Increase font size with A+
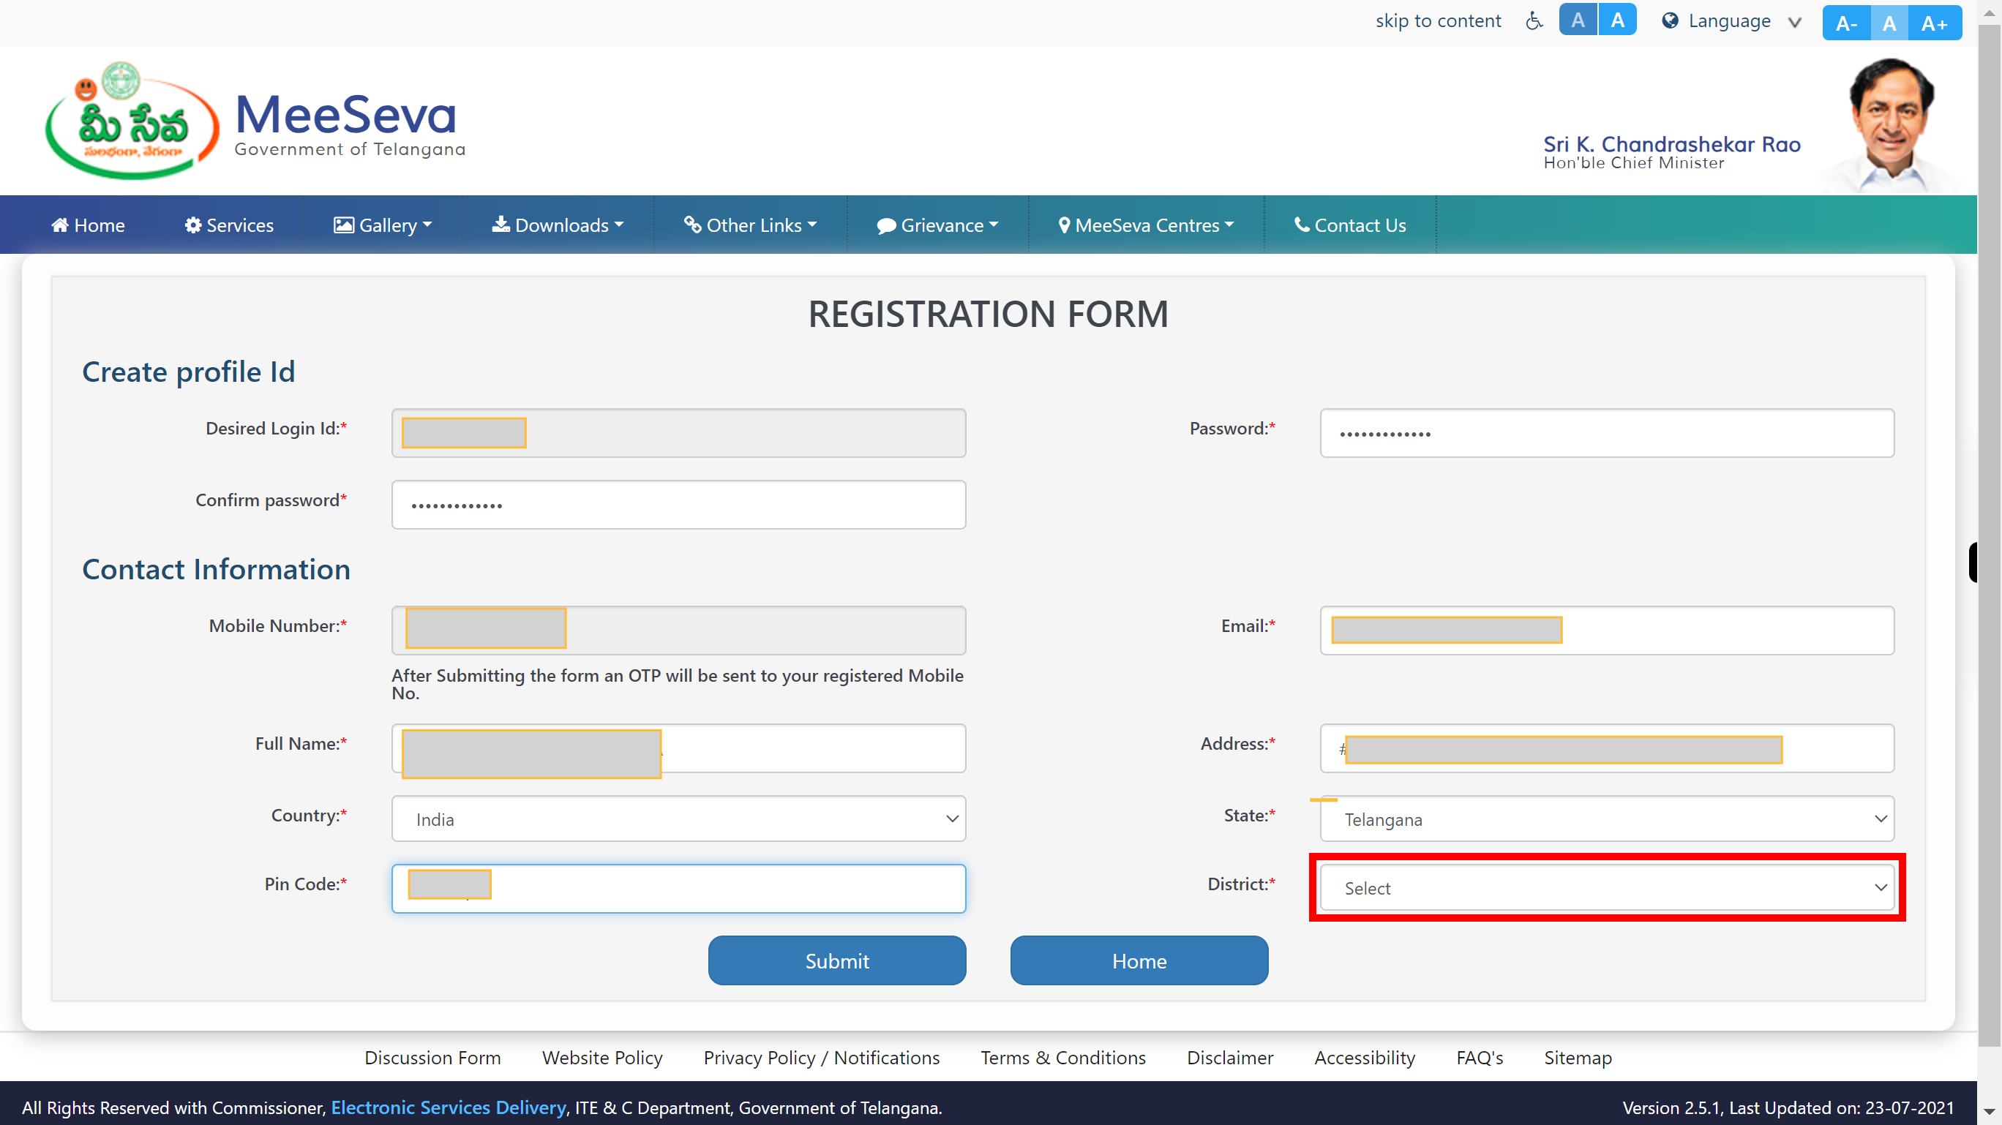The height and width of the screenshot is (1125, 2002). (1935, 23)
